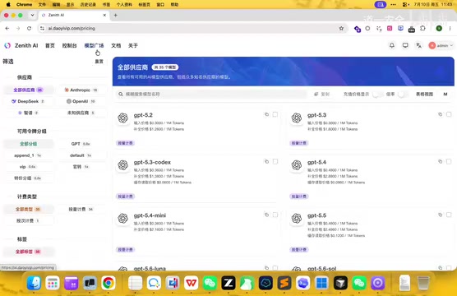Bookmark this page with the star icon
The width and height of the screenshot is (457, 296).
(341, 28)
